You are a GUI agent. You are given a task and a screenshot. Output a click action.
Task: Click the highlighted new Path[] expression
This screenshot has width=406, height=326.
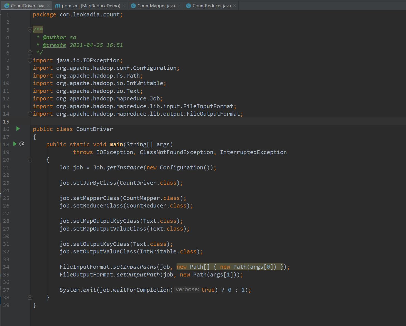point(230,267)
